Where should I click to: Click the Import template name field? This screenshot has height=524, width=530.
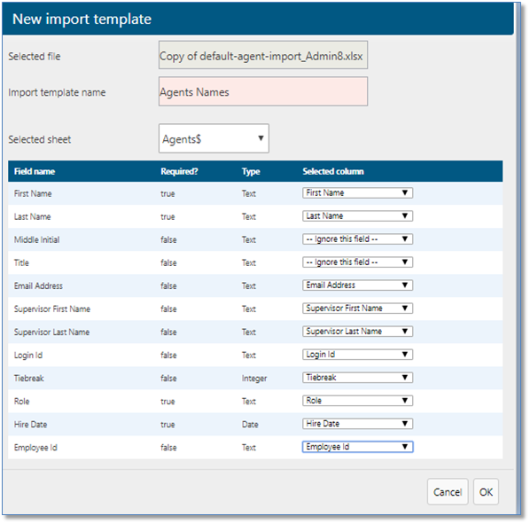pos(263,91)
